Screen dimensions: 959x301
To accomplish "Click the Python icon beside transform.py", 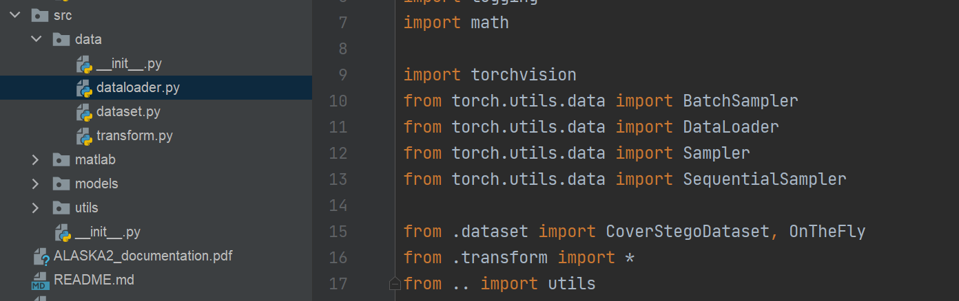I will (x=84, y=136).
